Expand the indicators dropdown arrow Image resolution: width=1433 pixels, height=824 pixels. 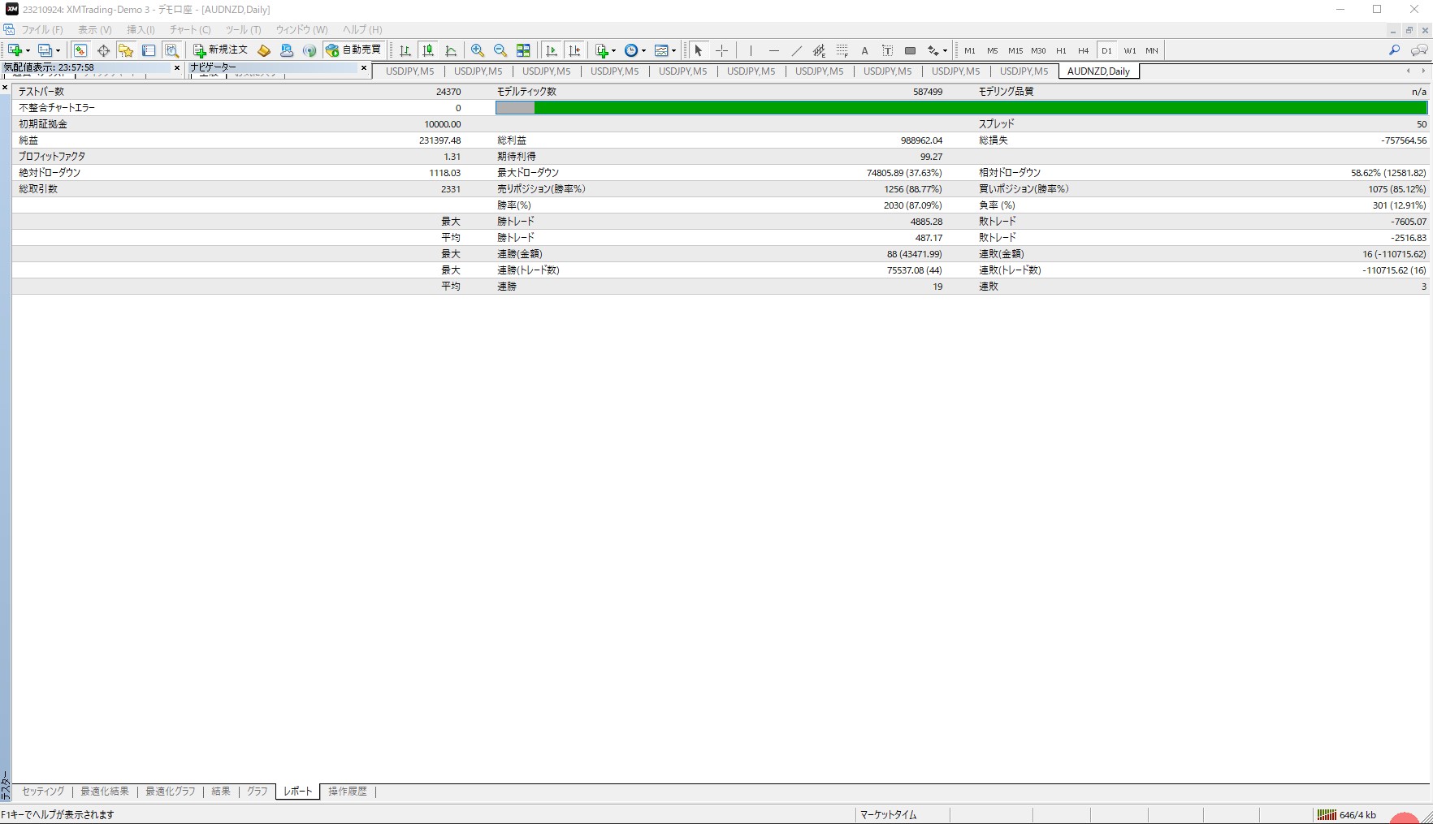tap(613, 50)
